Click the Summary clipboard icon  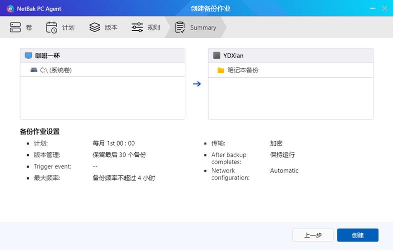(x=180, y=27)
